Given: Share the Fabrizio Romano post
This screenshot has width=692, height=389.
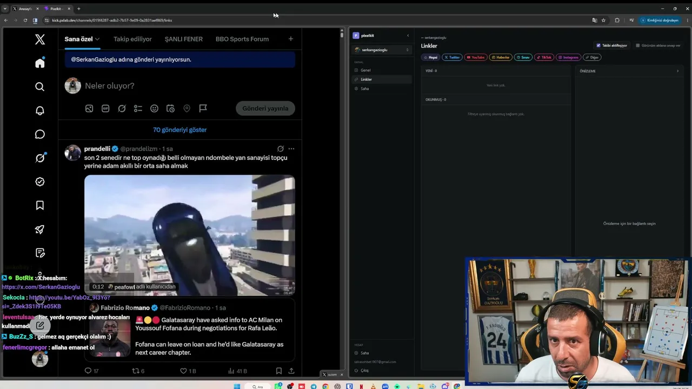Looking at the screenshot, I should pos(291,371).
